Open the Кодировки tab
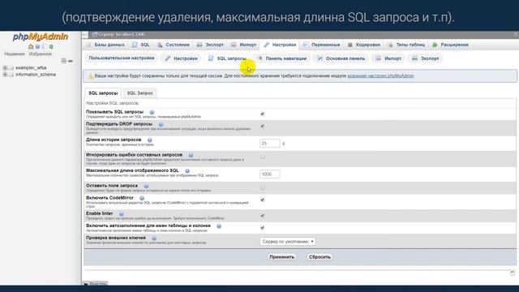Image resolution: width=519 pixels, height=292 pixels. click(364, 45)
